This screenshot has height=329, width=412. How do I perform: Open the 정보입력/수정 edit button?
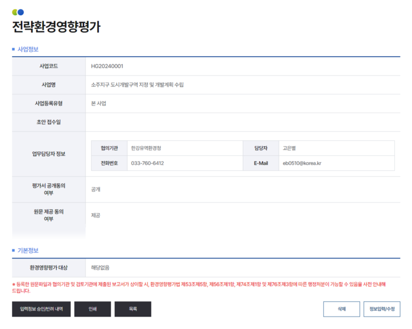[381, 309]
